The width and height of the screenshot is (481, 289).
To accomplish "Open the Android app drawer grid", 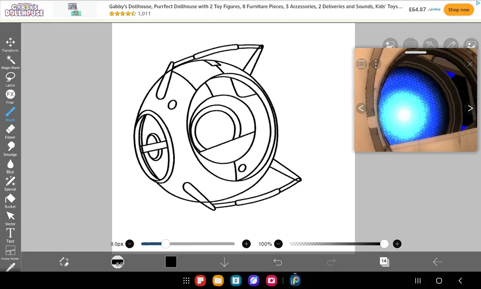I will [186, 280].
